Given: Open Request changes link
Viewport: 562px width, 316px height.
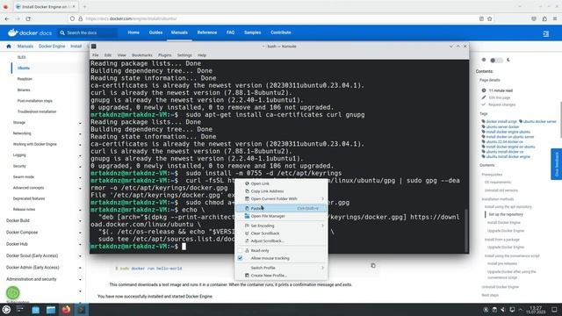Looking at the screenshot, I should point(501,104).
